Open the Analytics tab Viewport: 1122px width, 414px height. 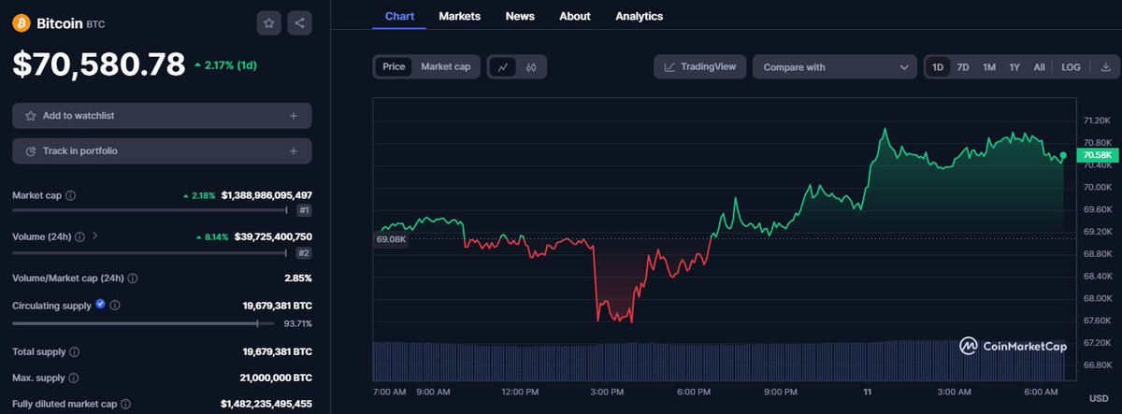639,16
